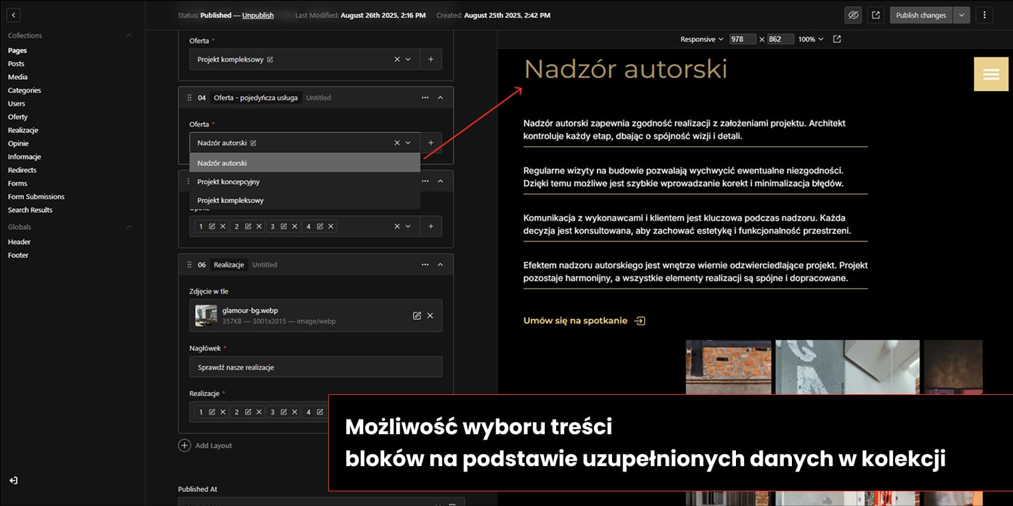The height and width of the screenshot is (506, 1013).
Task: Remove glamour-bg.webp with the X icon
Action: click(431, 315)
